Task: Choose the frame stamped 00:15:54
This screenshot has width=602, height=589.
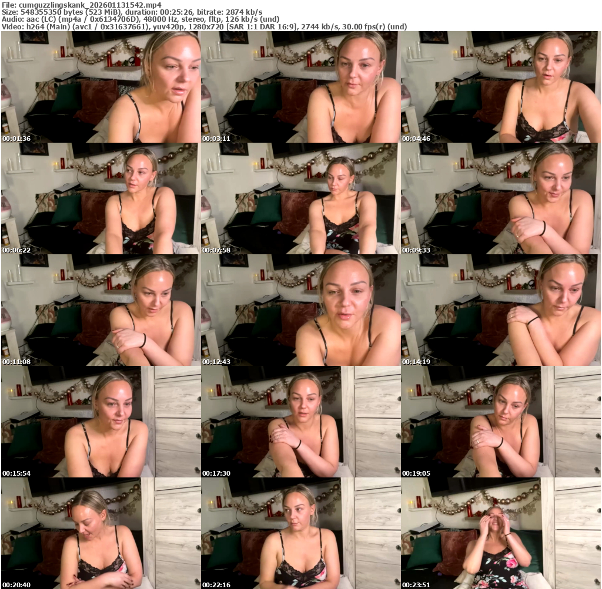Action: (101, 422)
